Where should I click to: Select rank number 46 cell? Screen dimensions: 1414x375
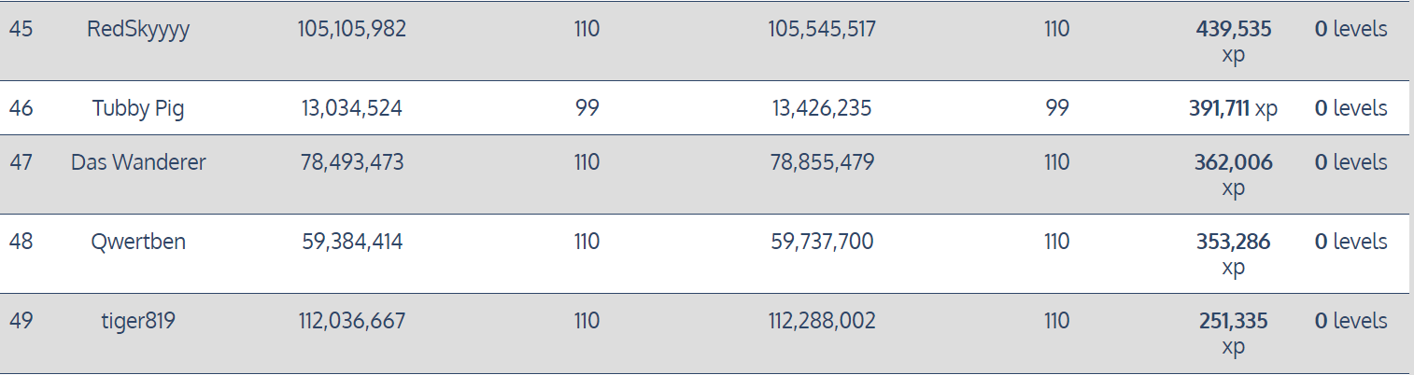coord(21,108)
